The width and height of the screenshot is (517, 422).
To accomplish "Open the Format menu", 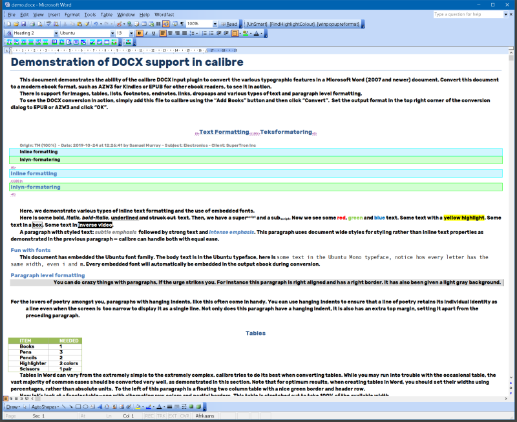I will point(72,14).
